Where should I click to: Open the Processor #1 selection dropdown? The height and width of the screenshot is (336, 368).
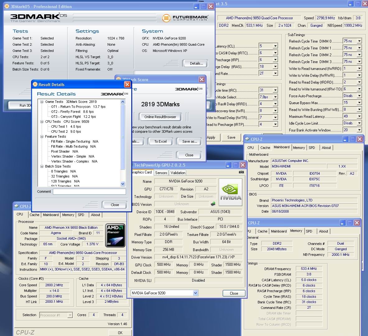pyautogui.click(x=70, y=315)
